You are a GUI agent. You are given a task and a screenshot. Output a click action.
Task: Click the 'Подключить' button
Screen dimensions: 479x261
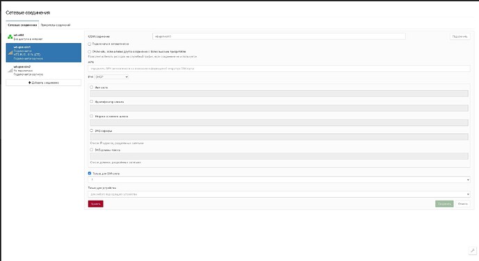pos(460,36)
